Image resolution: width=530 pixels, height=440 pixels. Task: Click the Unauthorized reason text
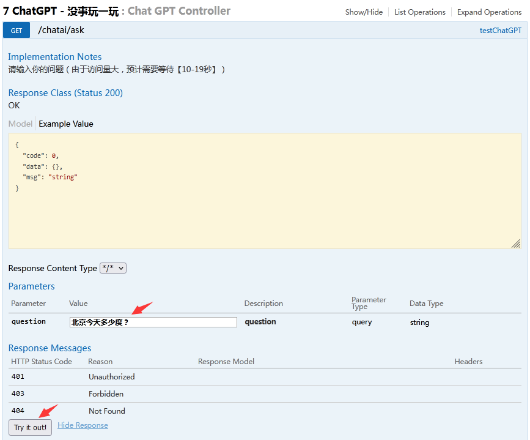tap(111, 377)
